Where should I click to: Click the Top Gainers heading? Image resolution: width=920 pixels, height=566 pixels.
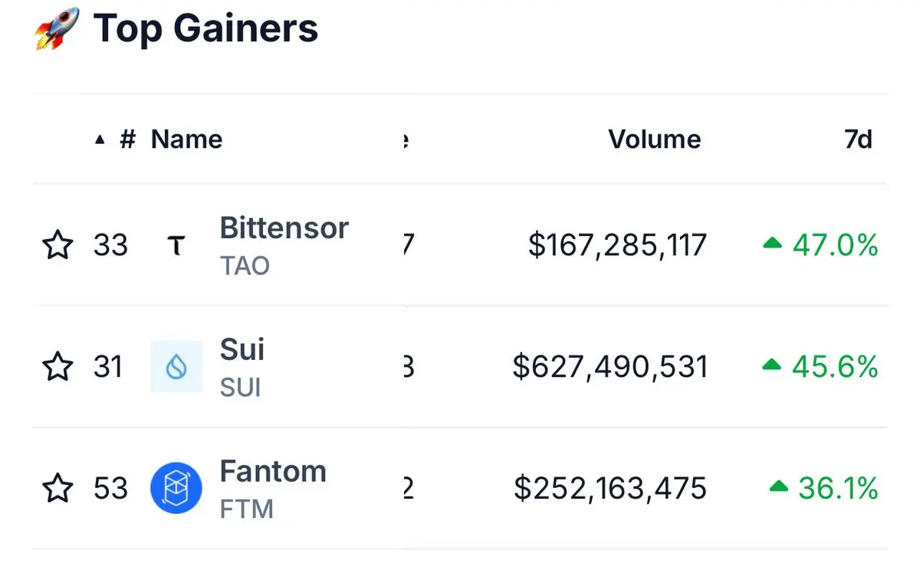click(x=205, y=29)
